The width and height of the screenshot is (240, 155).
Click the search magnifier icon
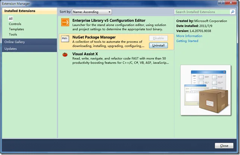(x=233, y=12)
